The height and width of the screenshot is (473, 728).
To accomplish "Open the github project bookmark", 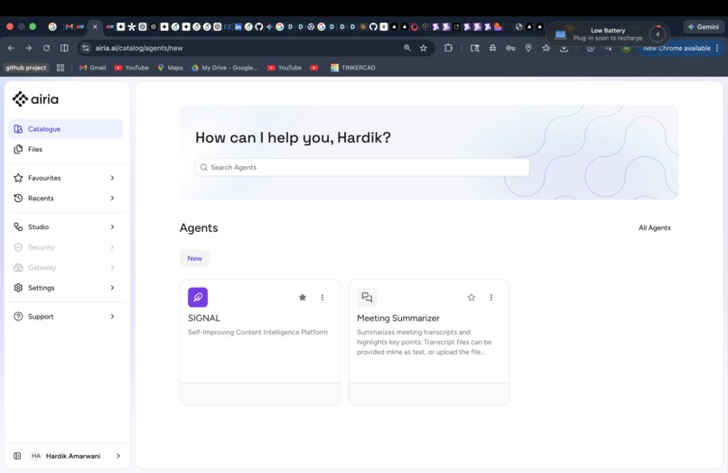I will (x=26, y=68).
